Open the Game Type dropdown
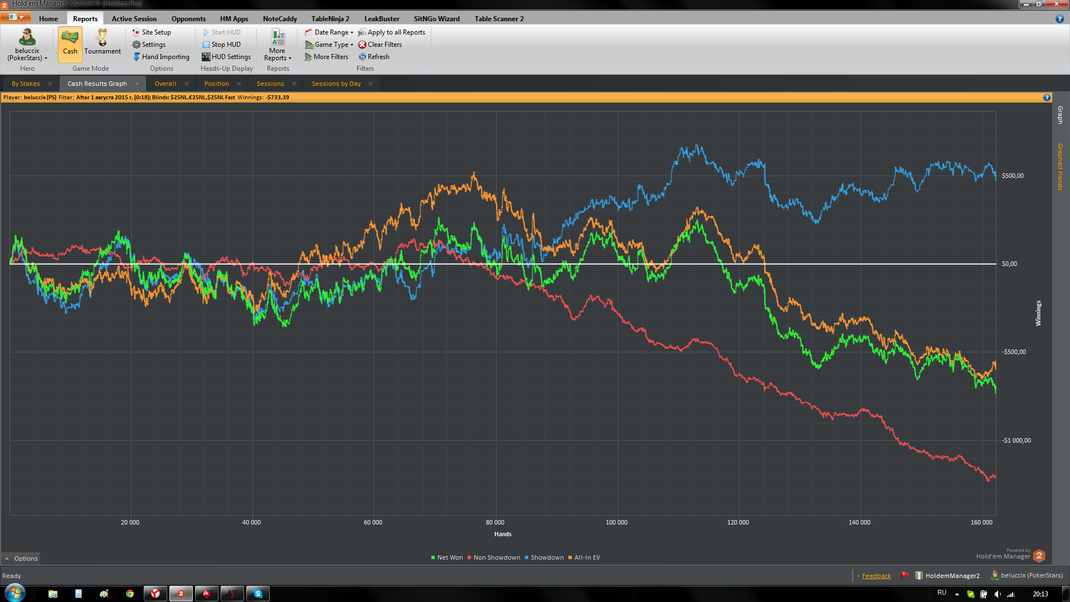This screenshot has width=1070, height=602. tap(332, 45)
